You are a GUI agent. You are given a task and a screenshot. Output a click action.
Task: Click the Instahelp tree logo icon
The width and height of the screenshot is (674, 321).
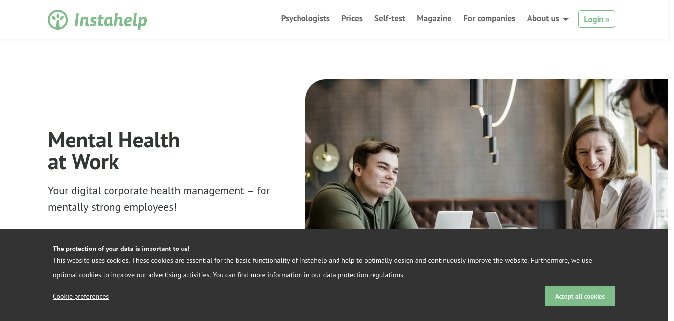coord(58,20)
